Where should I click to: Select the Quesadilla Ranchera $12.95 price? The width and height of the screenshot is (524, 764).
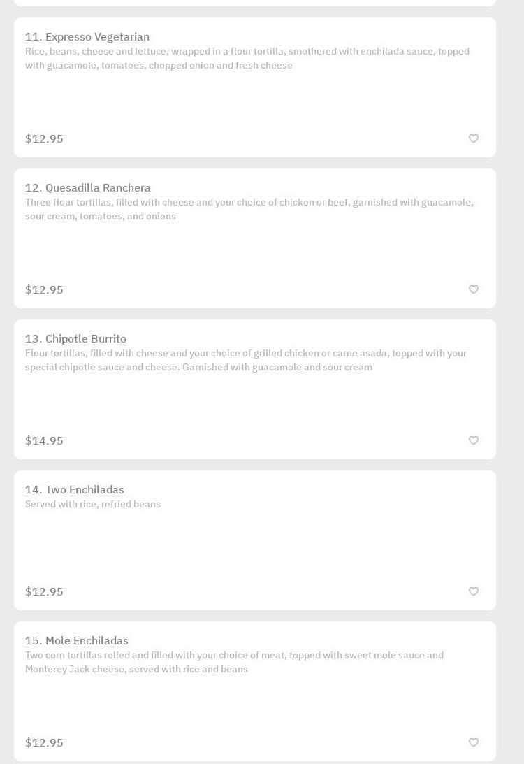(x=44, y=289)
